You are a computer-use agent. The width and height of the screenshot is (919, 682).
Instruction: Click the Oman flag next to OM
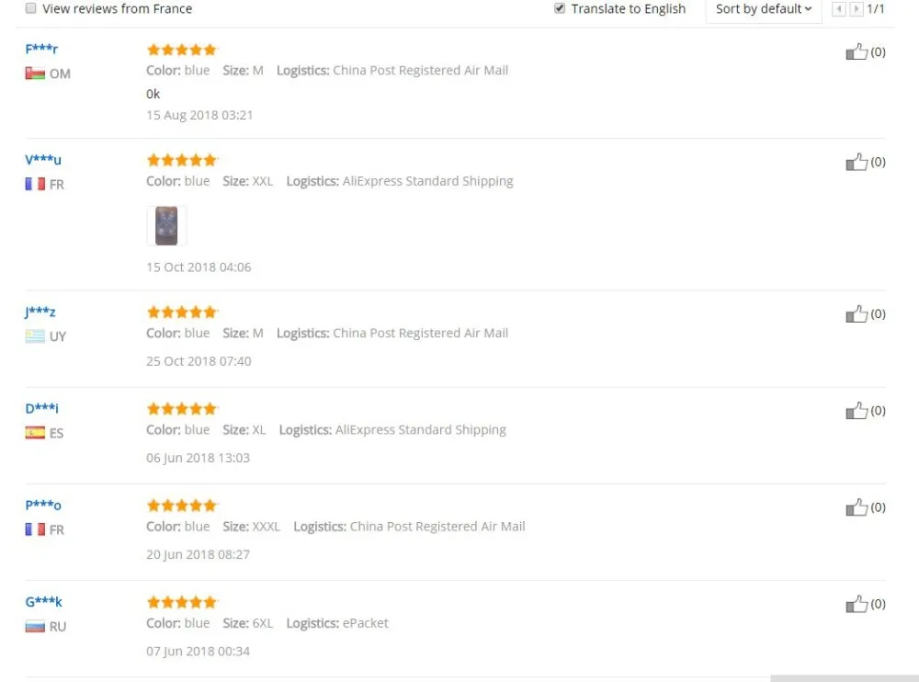pyautogui.click(x=35, y=74)
